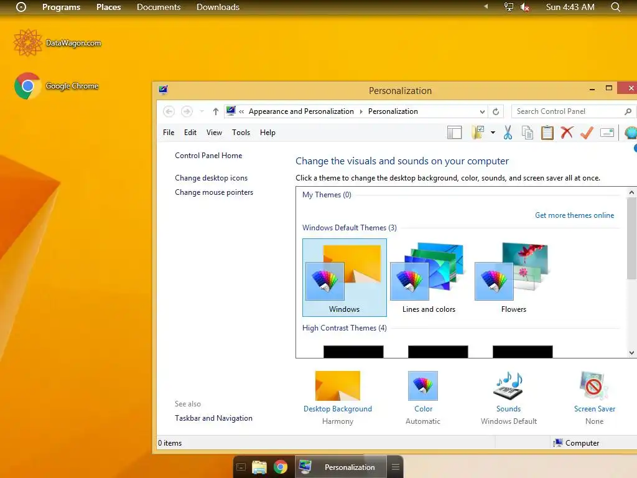Click the clock showing Sun 4:43 AM
The height and width of the screenshot is (478, 637).
pyautogui.click(x=570, y=7)
